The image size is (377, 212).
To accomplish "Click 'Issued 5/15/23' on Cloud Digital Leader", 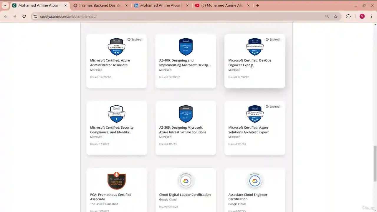I will [x=169, y=207].
